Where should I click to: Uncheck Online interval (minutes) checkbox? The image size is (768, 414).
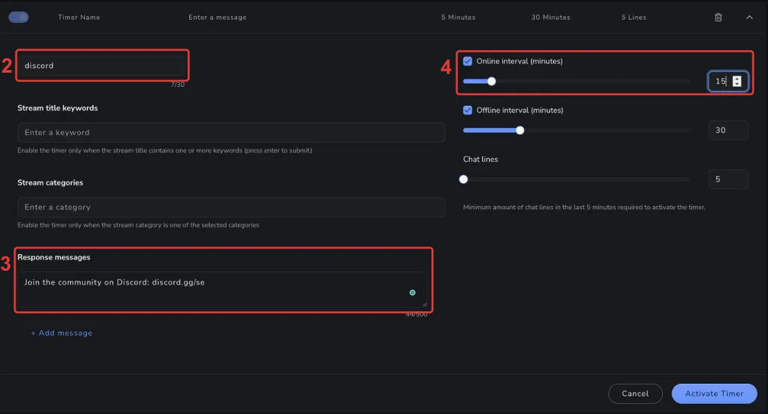pos(468,61)
